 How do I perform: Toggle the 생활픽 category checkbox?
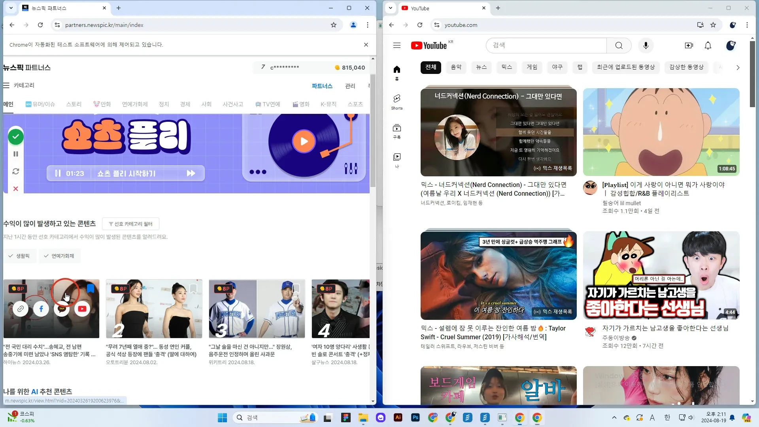(x=19, y=256)
